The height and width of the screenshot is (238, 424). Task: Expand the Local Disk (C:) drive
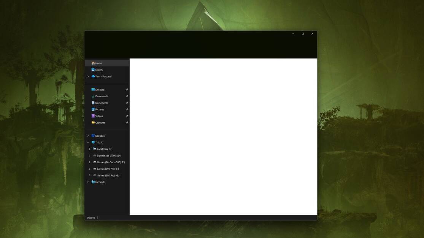(90, 149)
